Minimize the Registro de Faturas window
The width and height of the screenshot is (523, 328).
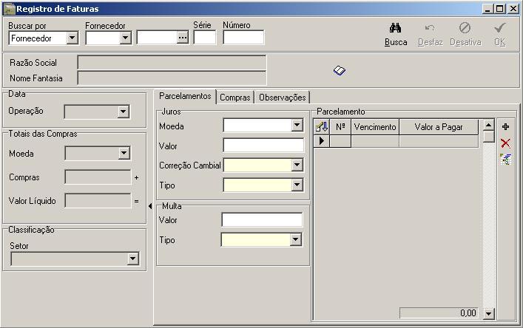(487, 9)
